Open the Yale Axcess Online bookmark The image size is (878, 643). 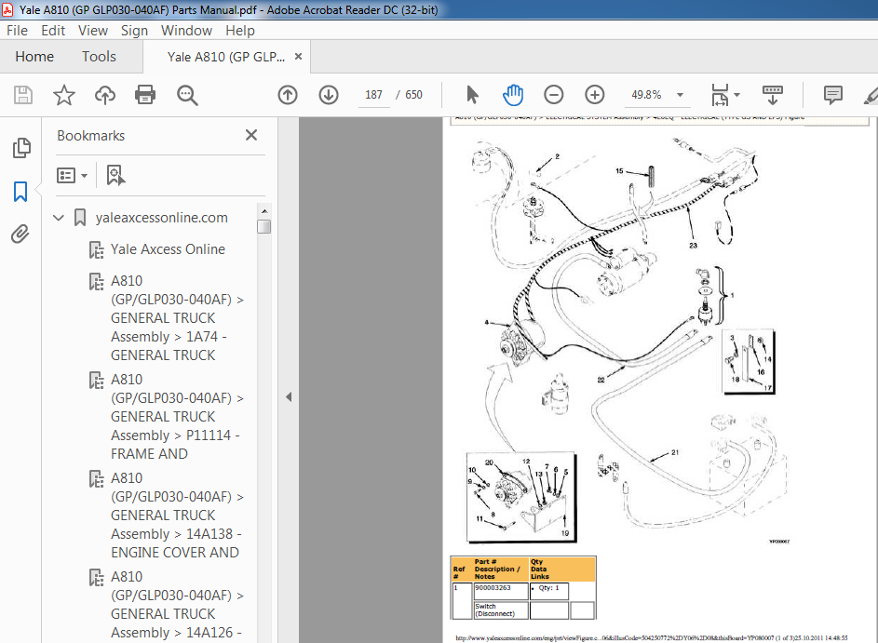tap(168, 249)
